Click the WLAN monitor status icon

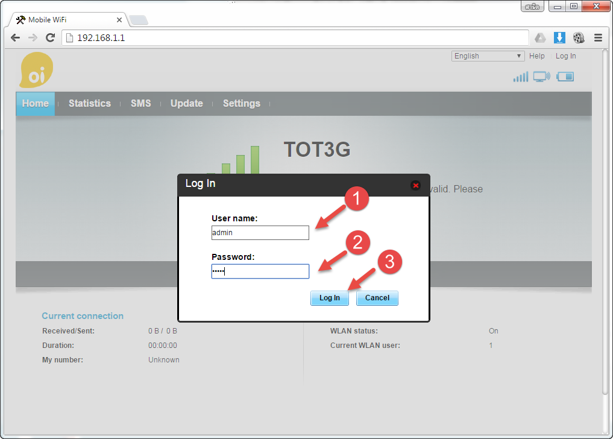[x=542, y=77]
